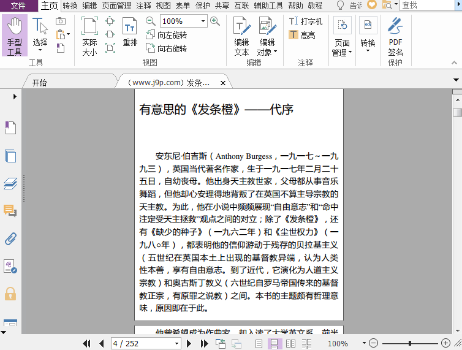Open the File (文件) menu
This screenshot has height=350, width=462.
pos(18,6)
